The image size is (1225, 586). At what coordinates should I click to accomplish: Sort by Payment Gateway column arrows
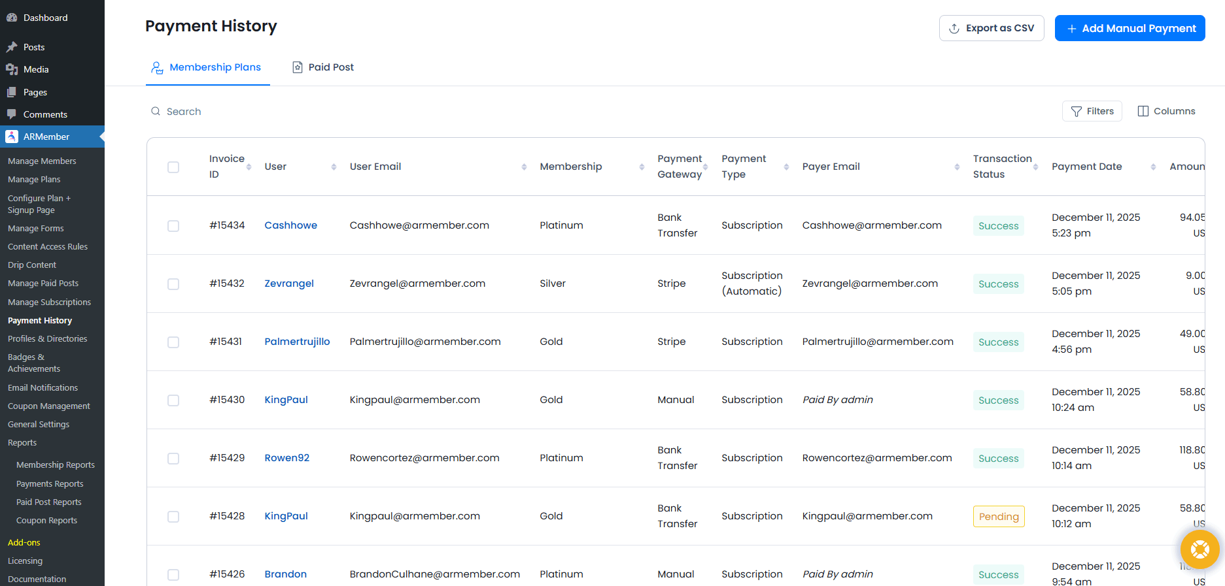click(705, 167)
